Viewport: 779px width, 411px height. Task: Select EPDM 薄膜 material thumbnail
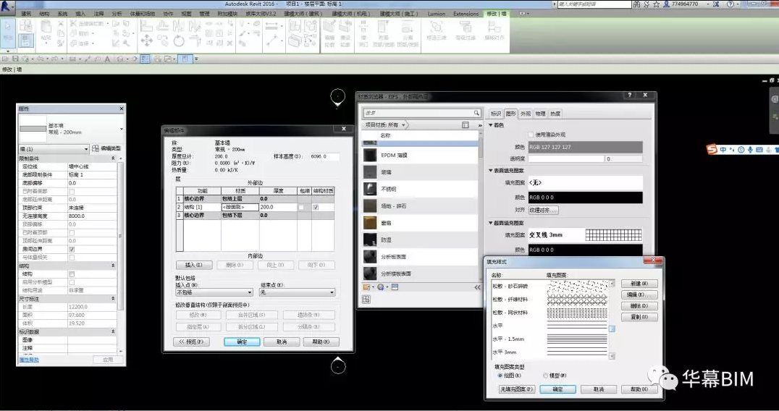tap(370, 156)
